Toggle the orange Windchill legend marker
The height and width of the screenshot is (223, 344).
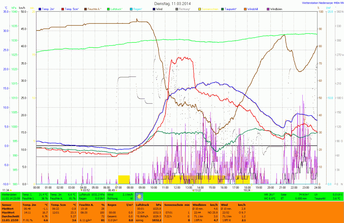pyautogui.click(x=245, y=9)
